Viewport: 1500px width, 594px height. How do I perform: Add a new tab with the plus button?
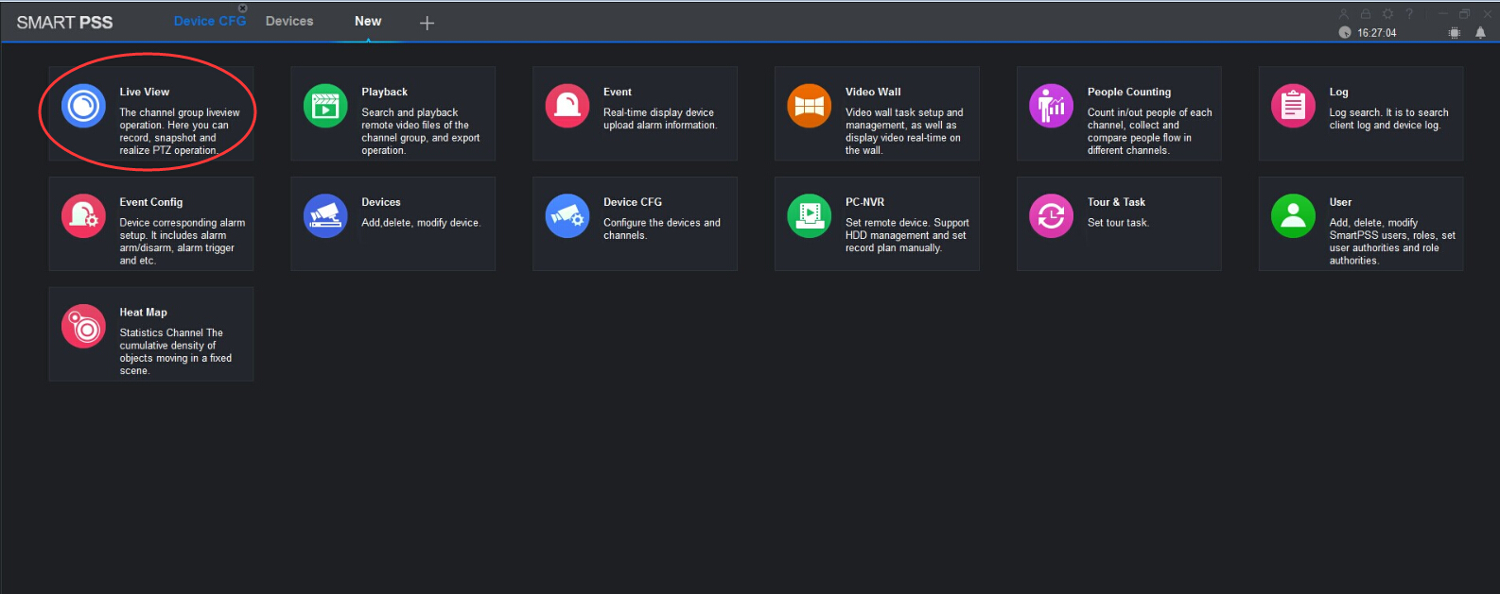coord(427,23)
